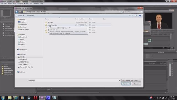The width and height of the screenshot is (177, 100).
Task: Open the Title menu
Action: (31, 4)
